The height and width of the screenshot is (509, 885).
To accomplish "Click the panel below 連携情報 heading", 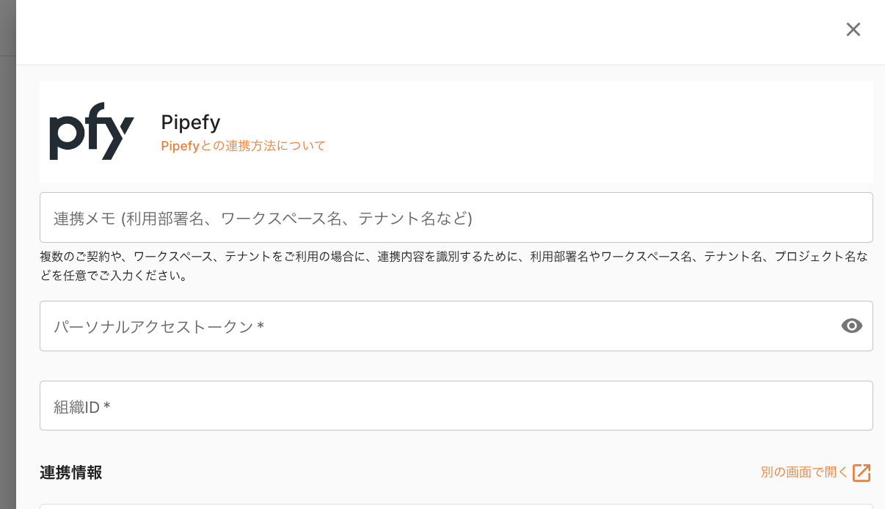I will tap(455, 506).
